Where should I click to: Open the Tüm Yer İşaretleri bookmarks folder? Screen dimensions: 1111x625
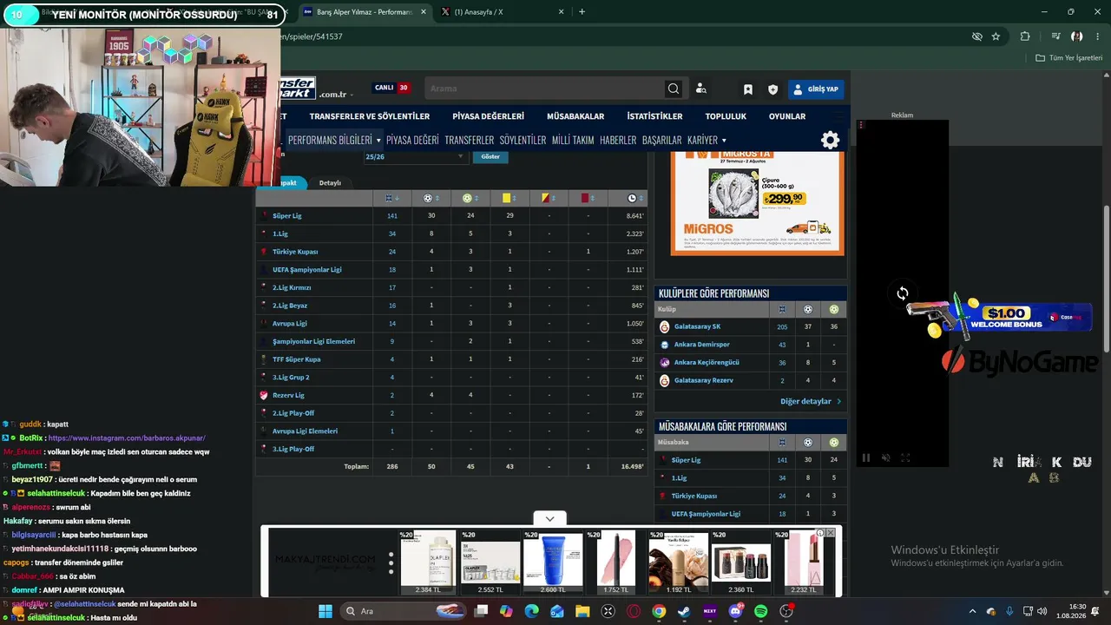tap(1069, 58)
